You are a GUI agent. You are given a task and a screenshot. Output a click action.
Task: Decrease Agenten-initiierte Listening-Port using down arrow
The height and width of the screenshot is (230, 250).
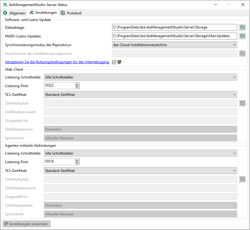[x=77, y=163]
